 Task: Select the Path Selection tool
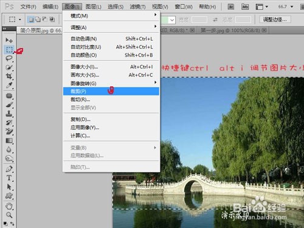pyautogui.click(x=9, y=187)
